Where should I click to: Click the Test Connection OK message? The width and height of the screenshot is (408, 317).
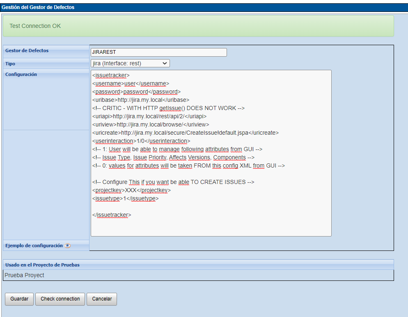pos(35,26)
